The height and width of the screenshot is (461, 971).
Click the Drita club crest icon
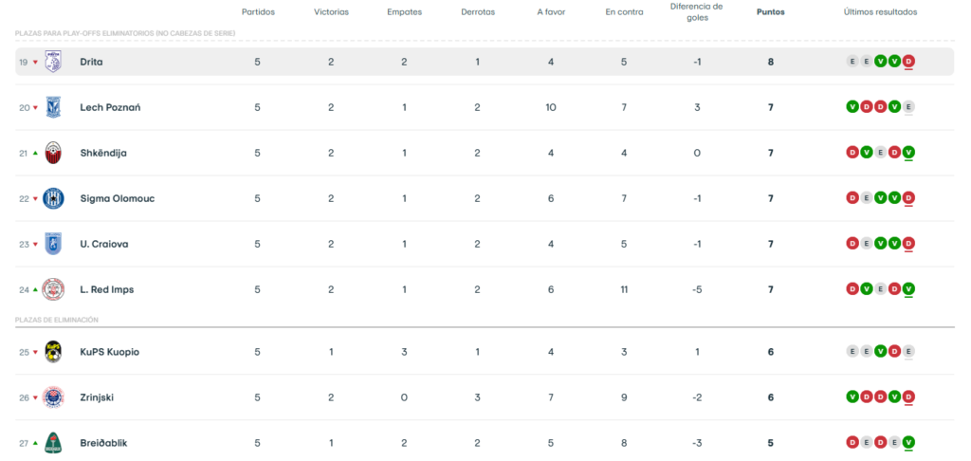click(53, 62)
